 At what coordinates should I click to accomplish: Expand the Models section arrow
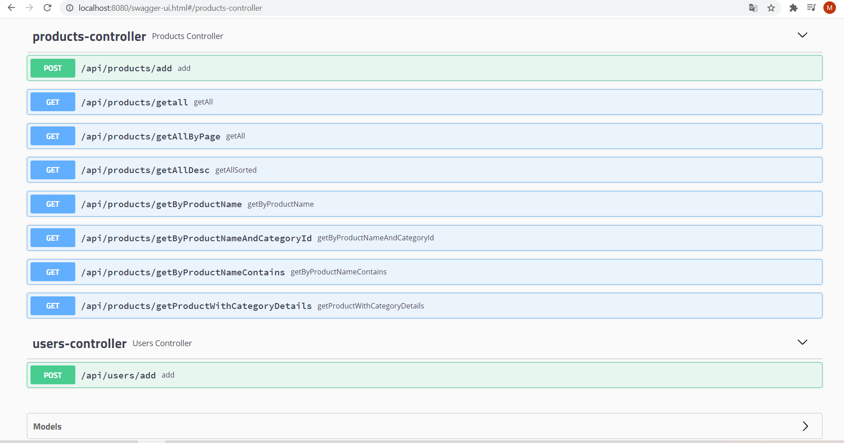805,426
